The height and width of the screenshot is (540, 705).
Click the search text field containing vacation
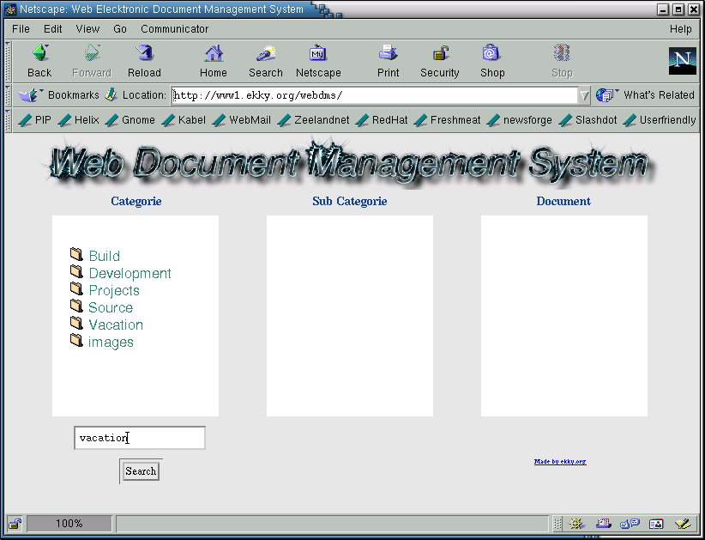(x=139, y=438)
